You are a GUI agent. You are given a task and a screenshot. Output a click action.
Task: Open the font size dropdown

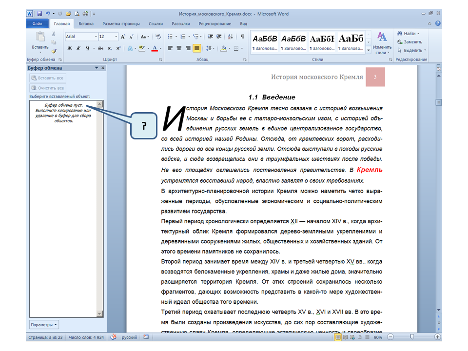(116, 37)
